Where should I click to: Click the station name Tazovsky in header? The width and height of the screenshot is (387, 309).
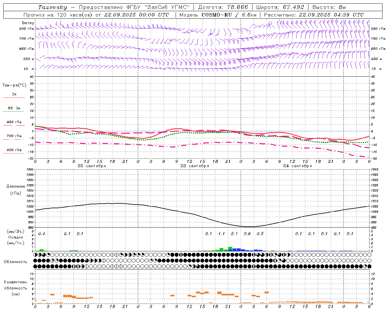tap(53, 7)
